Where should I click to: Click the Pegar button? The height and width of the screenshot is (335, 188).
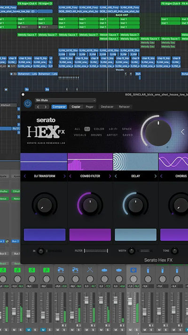89,107
